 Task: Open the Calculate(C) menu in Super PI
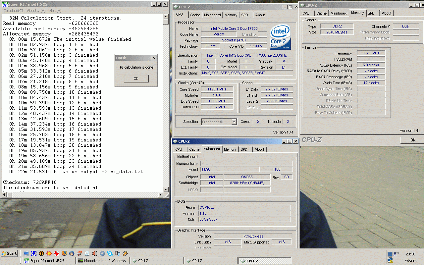[x=13, y=11]
